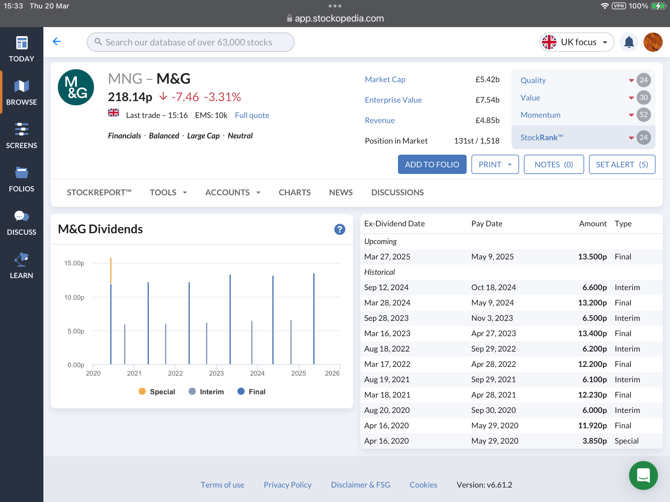Click the Momentum rank badge 52
Image resolution: width=670 pixels, height=502 pixels.
pyautogui.click(x=643, y=115)
